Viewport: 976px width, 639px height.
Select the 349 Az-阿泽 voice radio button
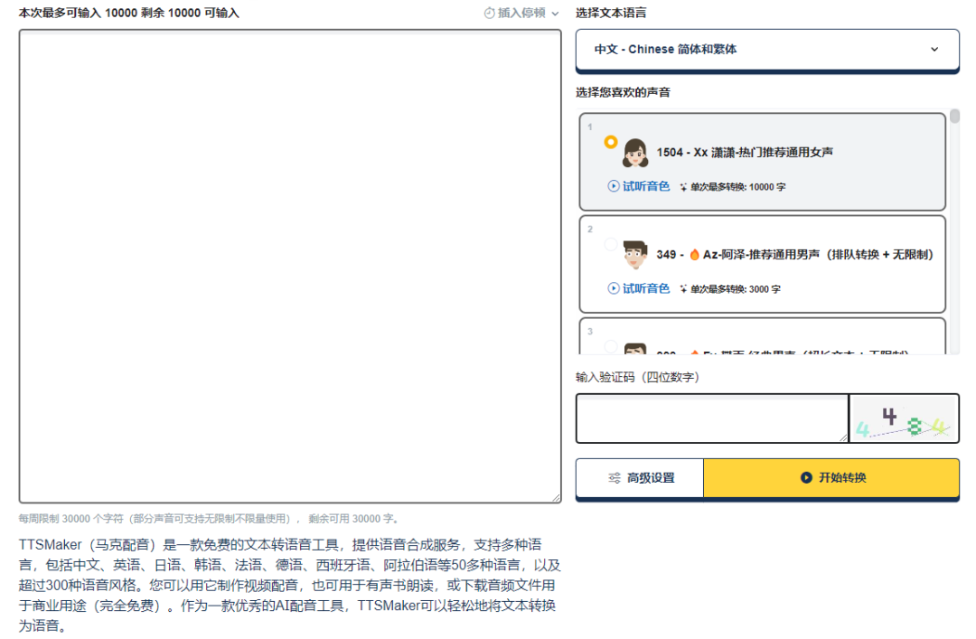(611, 244)
